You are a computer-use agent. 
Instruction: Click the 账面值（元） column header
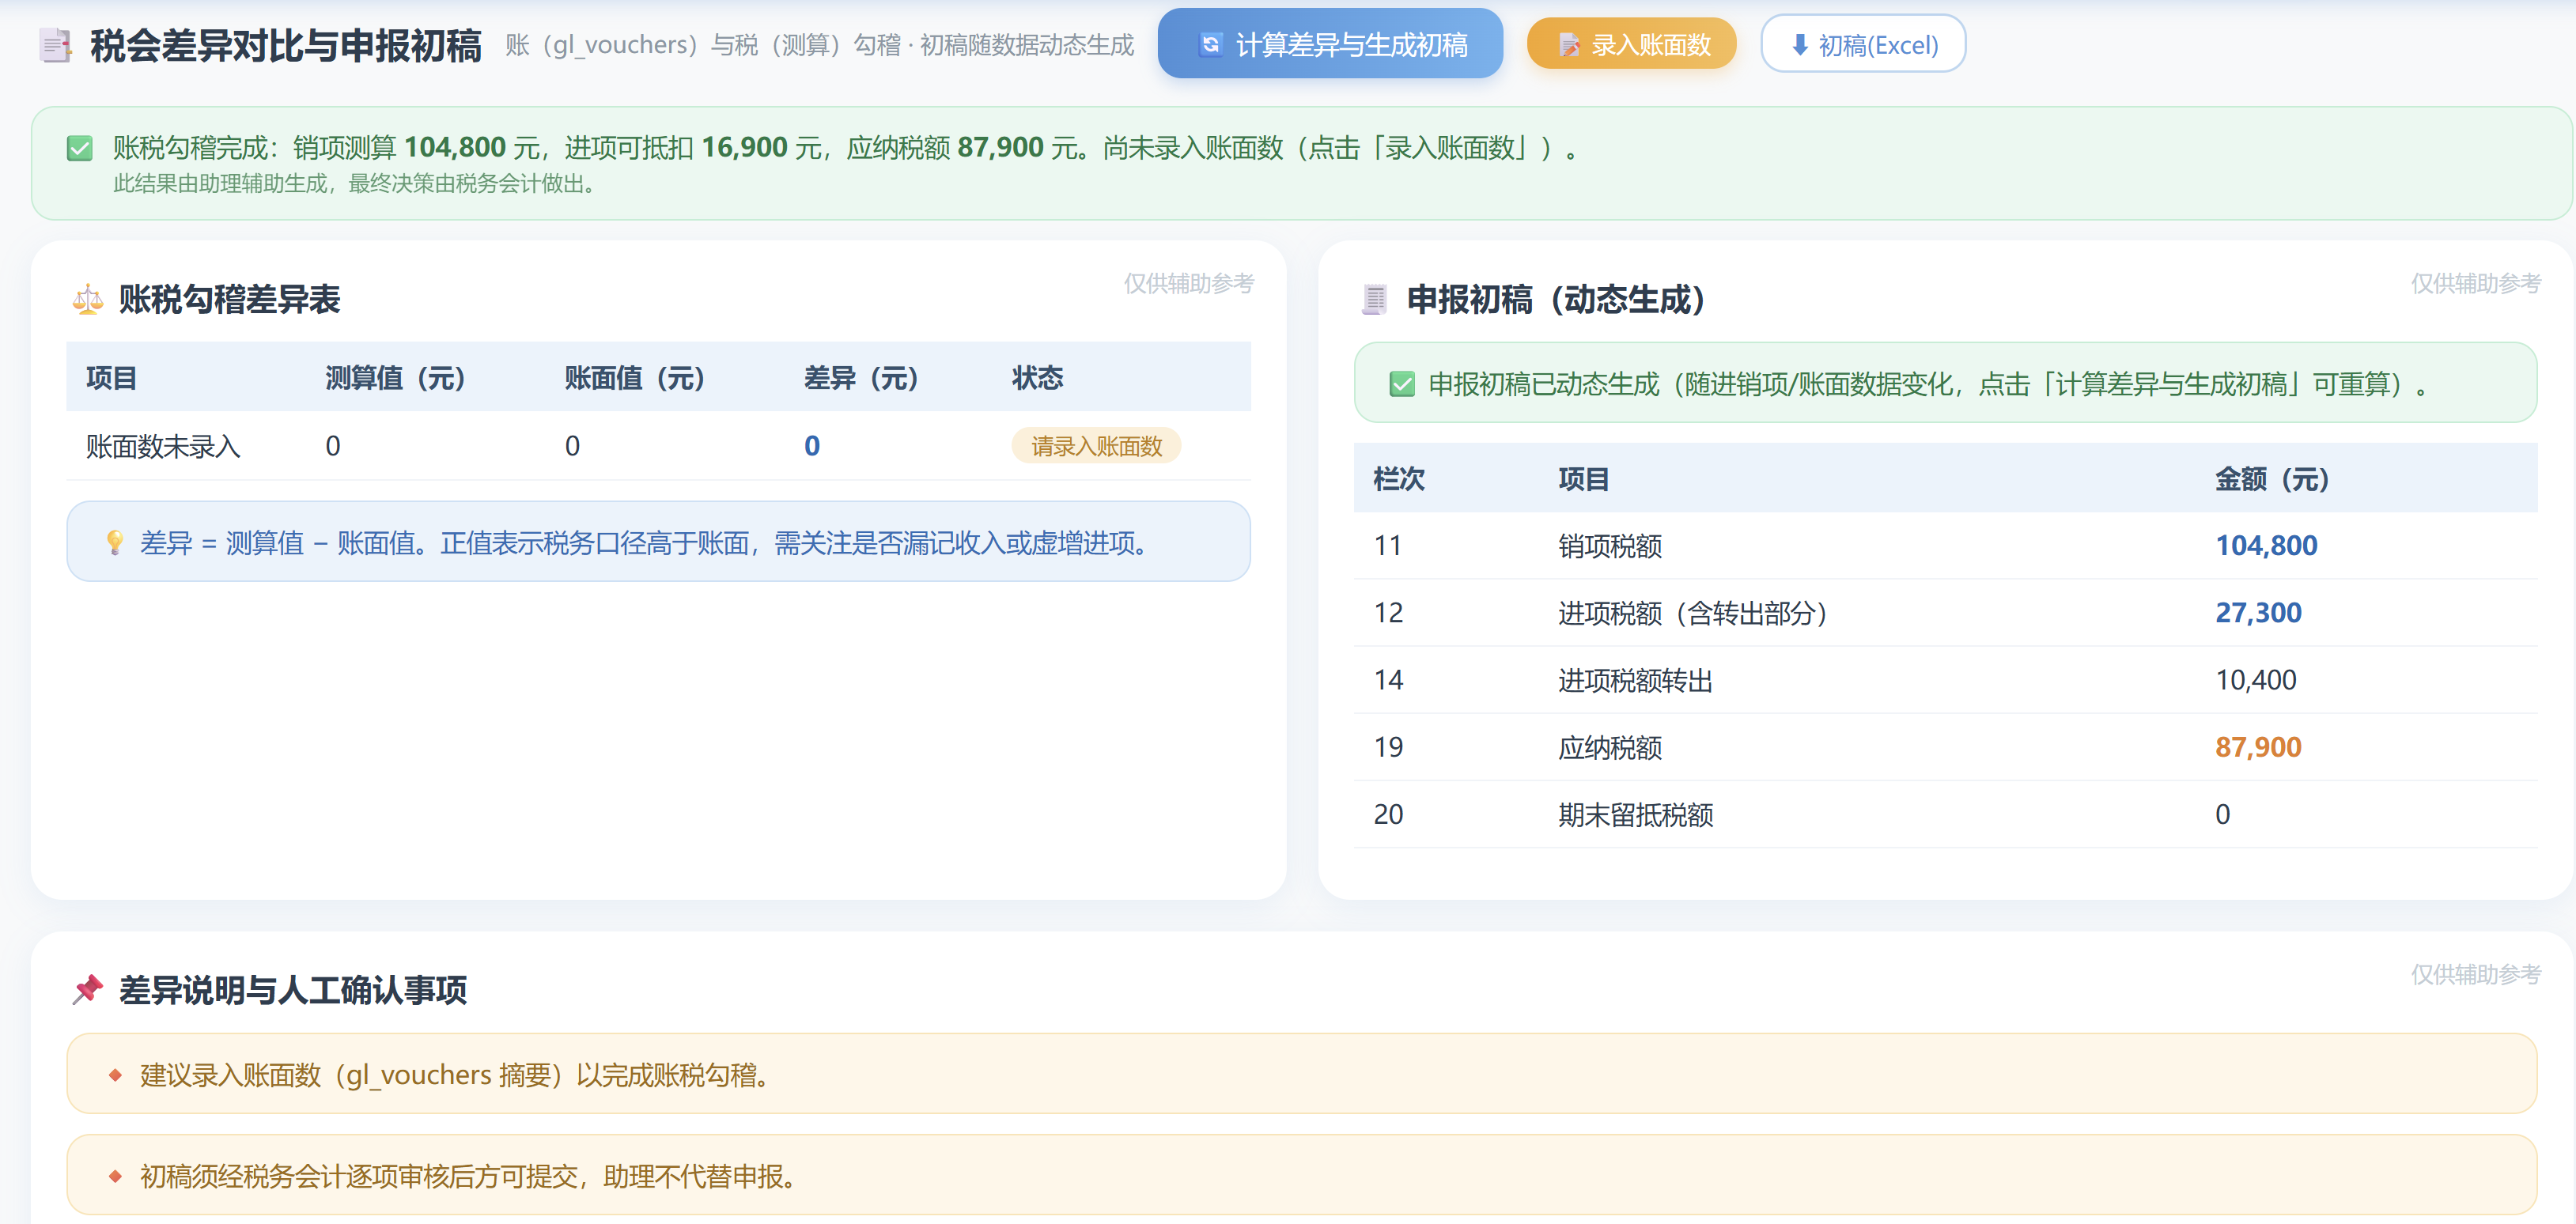coord(635,378)
